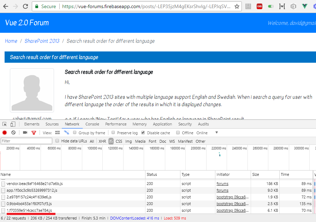This screenshot has height=222, width=316.
Task: Uncheck the Disable cache checkbox
Action: [x=143, y=132]
